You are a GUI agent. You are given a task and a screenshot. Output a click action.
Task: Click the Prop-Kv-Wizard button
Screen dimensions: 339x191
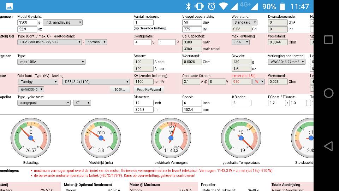(149, 89)
